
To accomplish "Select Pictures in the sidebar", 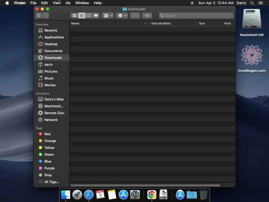I will (x=51, y=72).
